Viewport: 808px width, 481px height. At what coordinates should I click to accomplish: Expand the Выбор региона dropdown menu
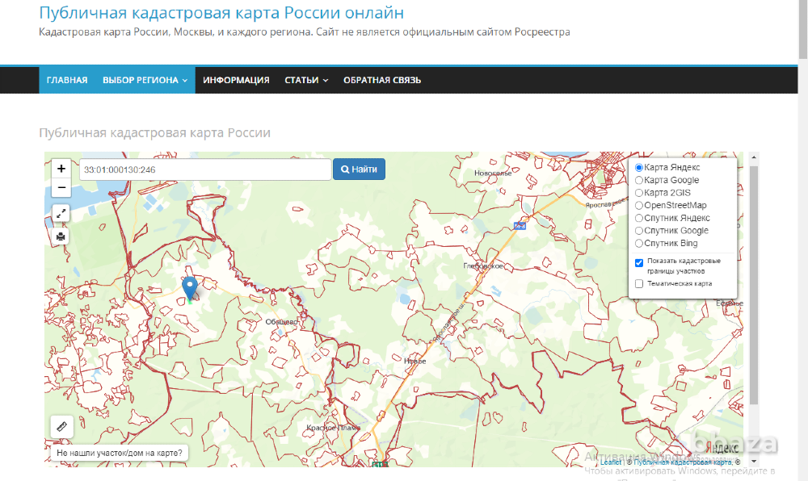pyautogui.click(x=145, y=80)
